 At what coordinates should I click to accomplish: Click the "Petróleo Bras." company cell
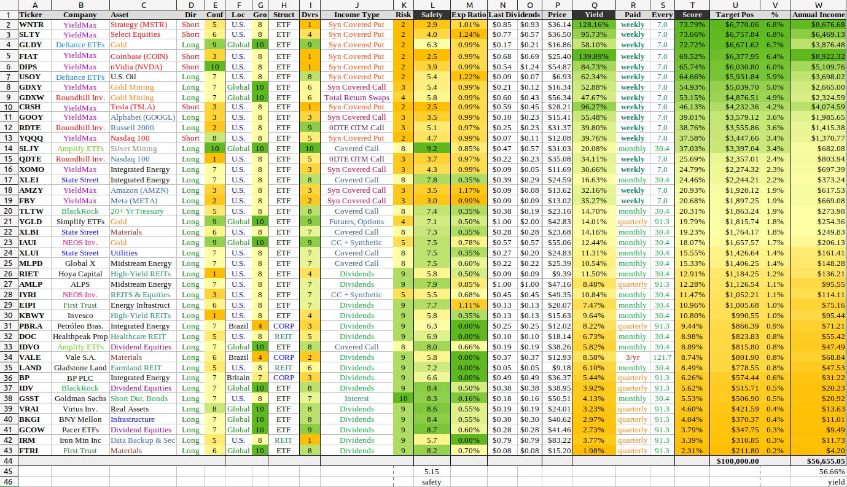[80, 326]
